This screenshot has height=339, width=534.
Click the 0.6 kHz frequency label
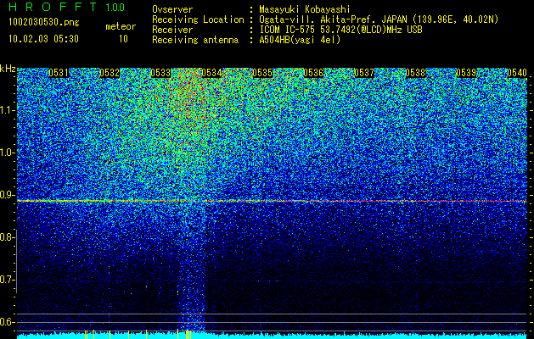tap(6, 322)
